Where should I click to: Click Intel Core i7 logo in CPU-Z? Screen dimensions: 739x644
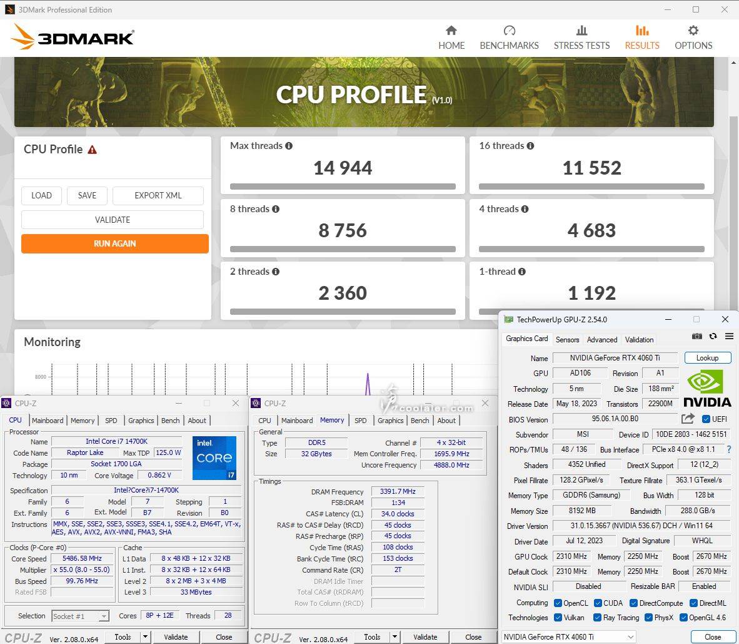tap(214, 457)
